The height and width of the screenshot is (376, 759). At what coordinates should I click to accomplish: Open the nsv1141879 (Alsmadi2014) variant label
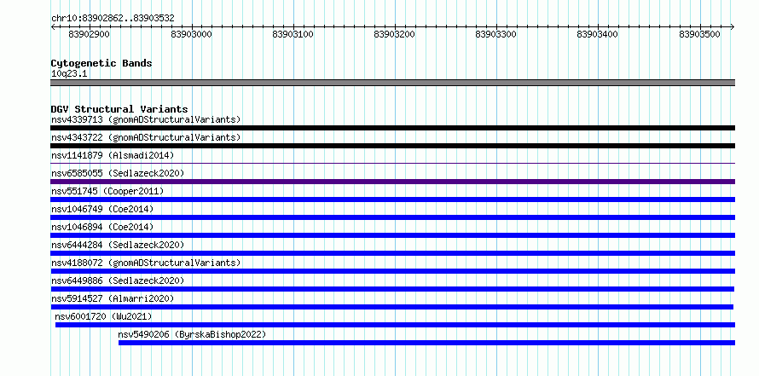[x=113, y=155]
